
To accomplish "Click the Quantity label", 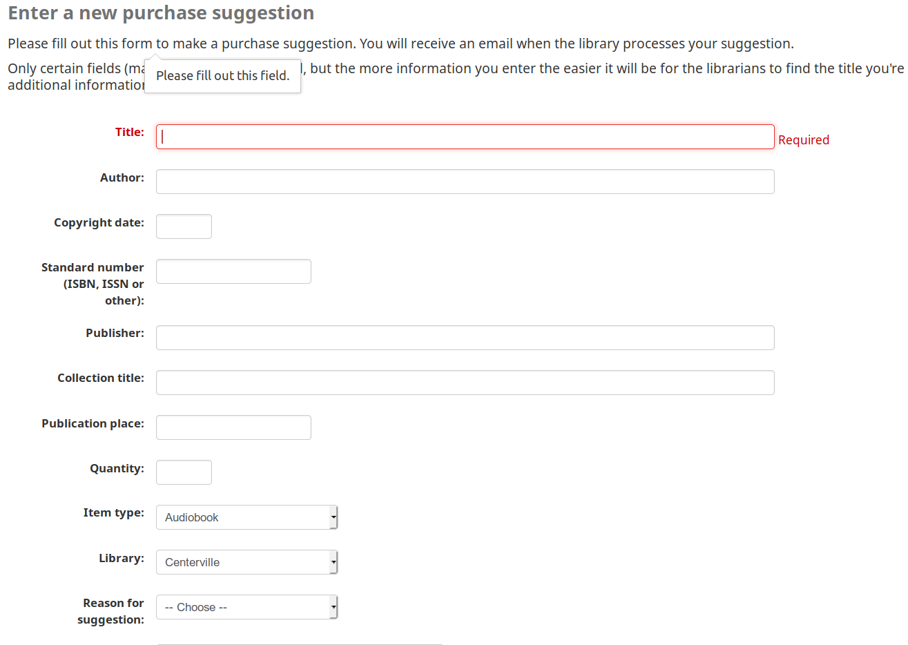I will (x=117, y=468).
